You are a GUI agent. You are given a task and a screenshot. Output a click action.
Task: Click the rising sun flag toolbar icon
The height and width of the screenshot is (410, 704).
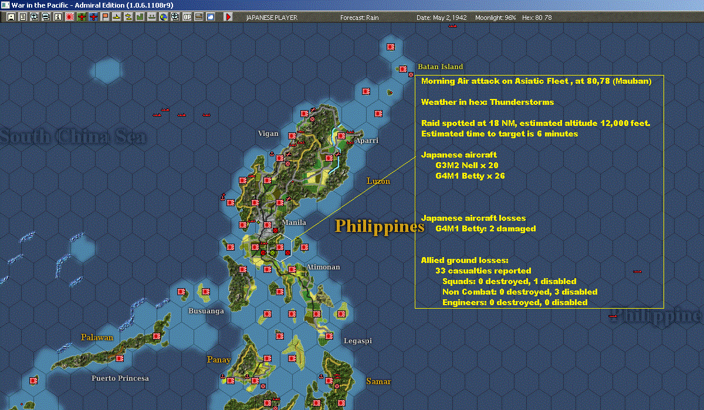click(x=69, y=17)
